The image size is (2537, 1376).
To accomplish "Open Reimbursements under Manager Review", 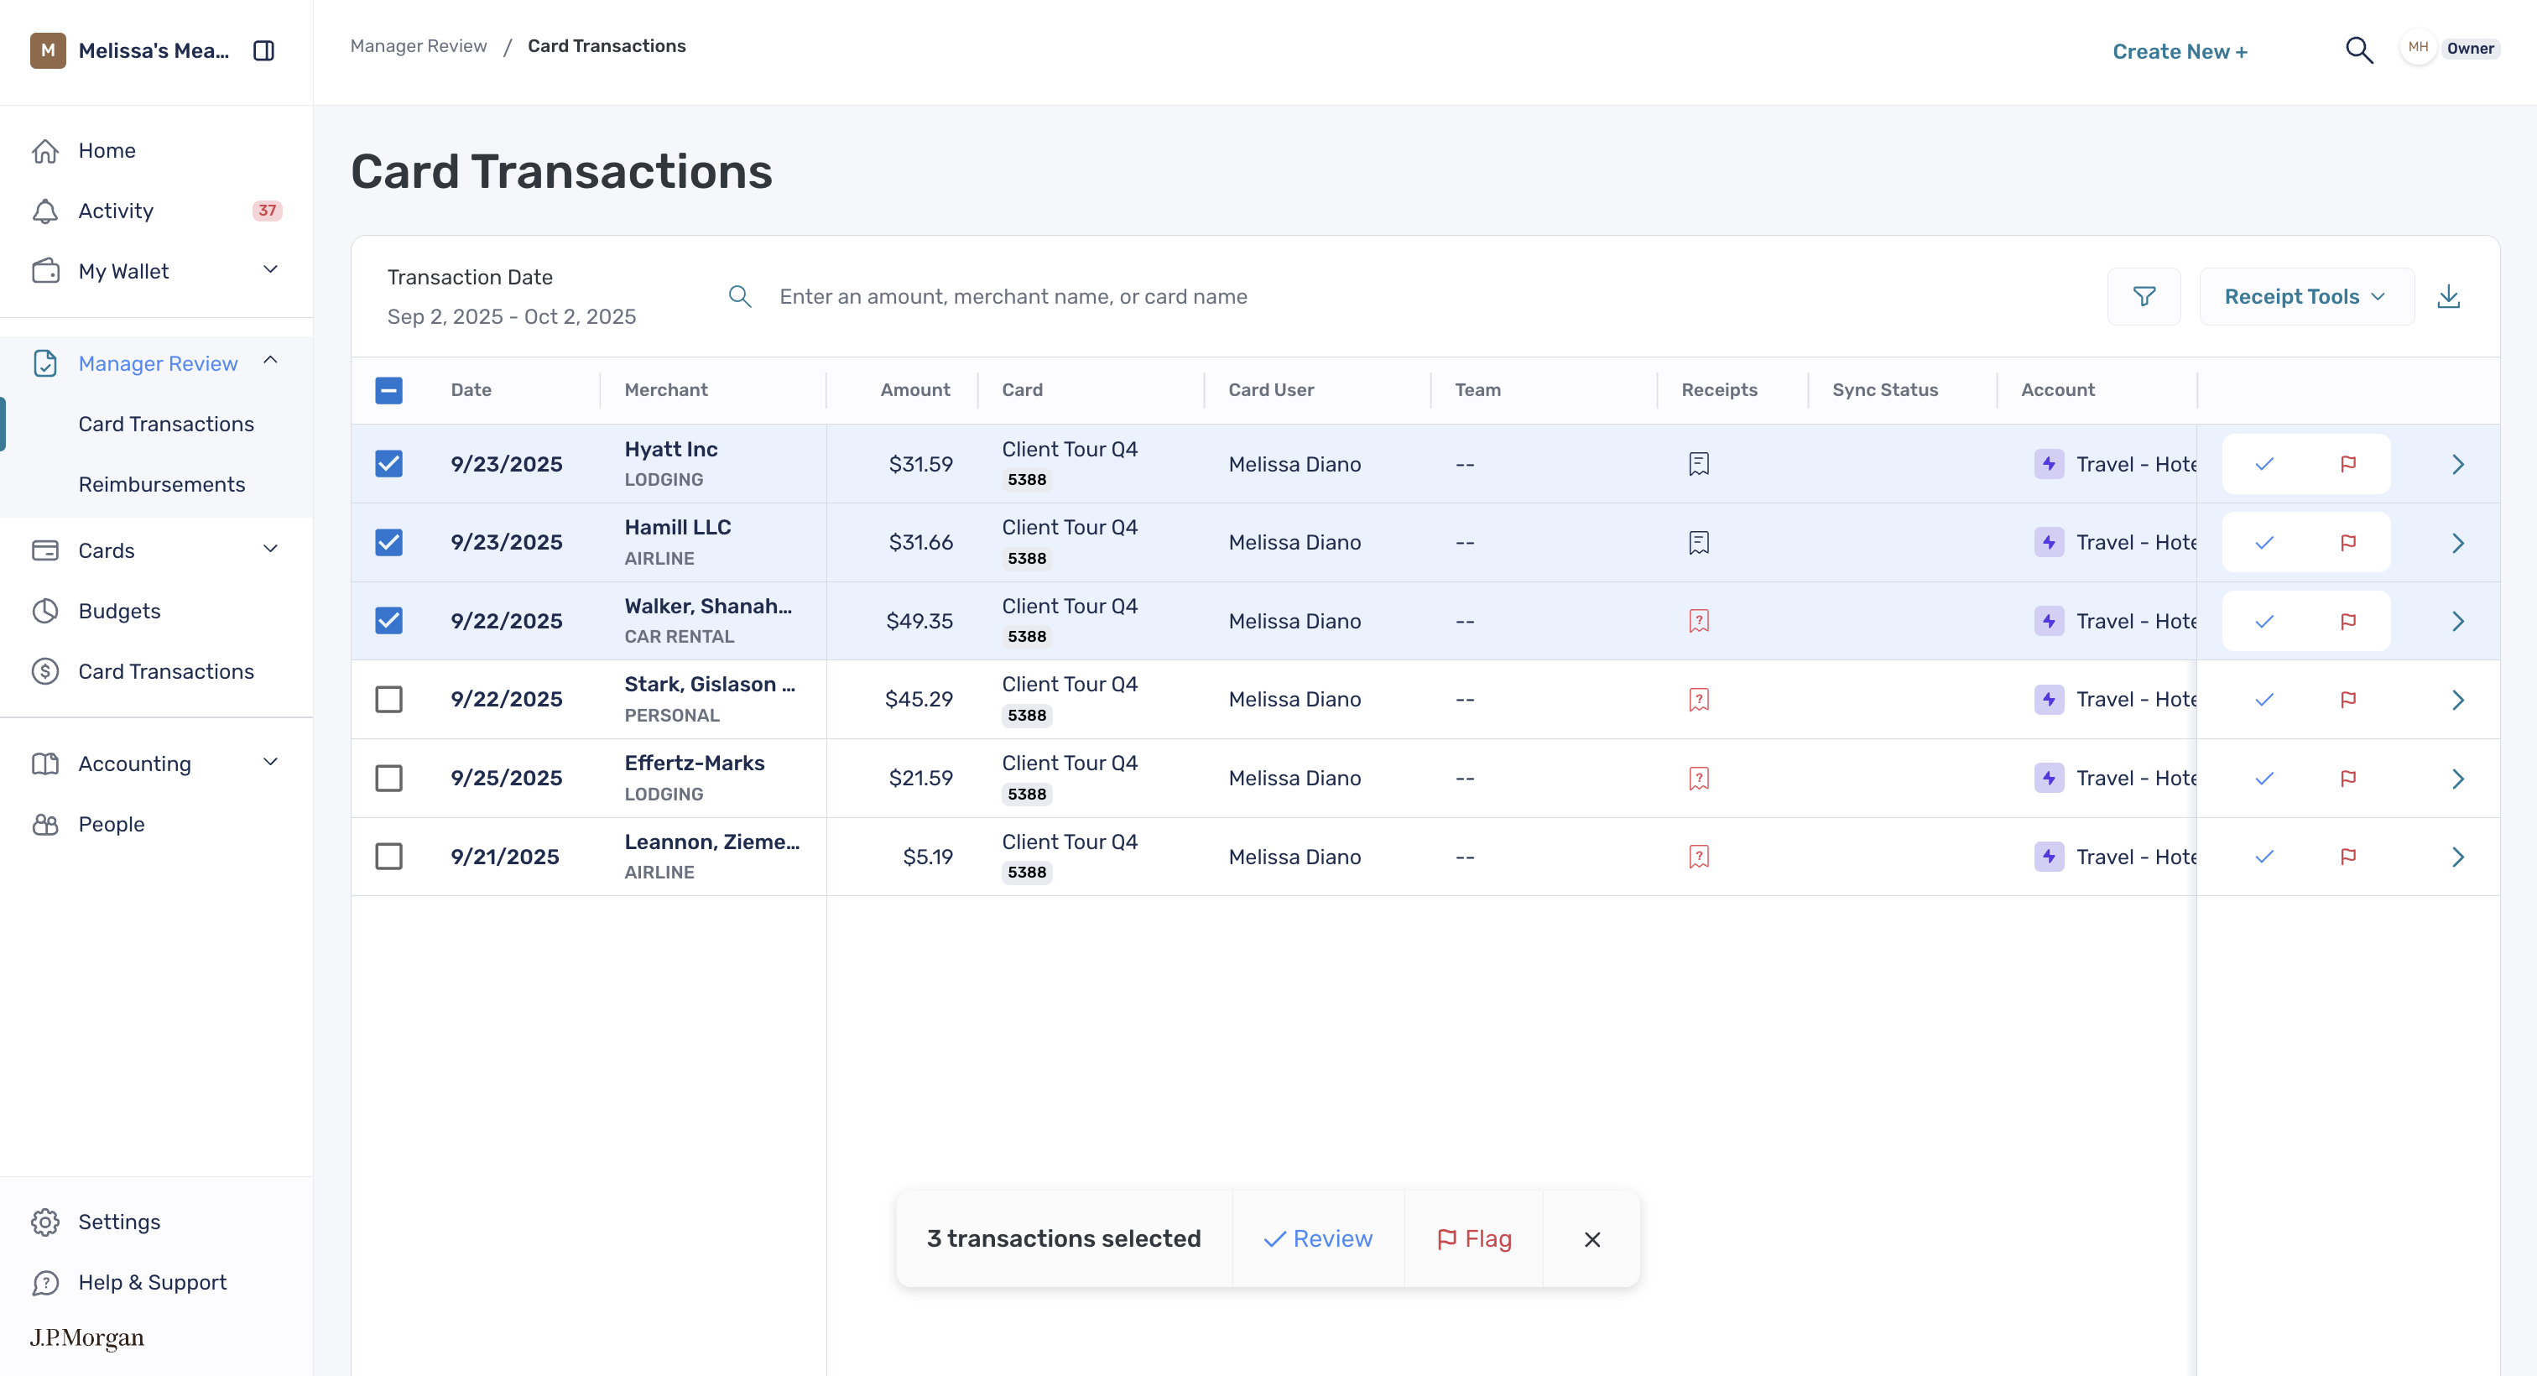I will (x=162, y=485).
